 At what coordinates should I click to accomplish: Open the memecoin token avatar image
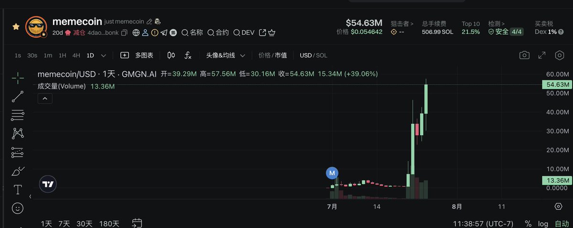click(36, 27)
